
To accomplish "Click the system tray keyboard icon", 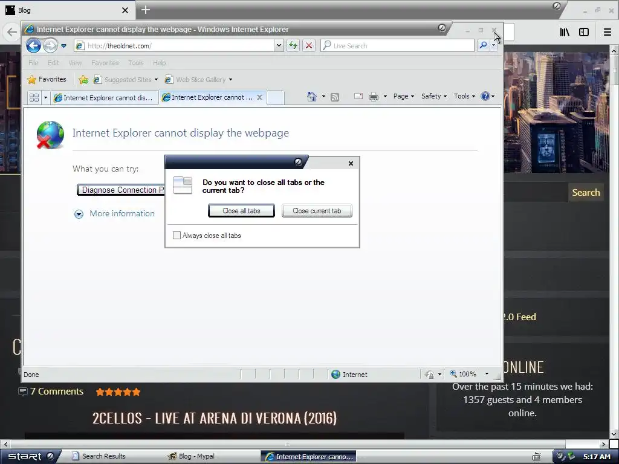I will point(537,457).
